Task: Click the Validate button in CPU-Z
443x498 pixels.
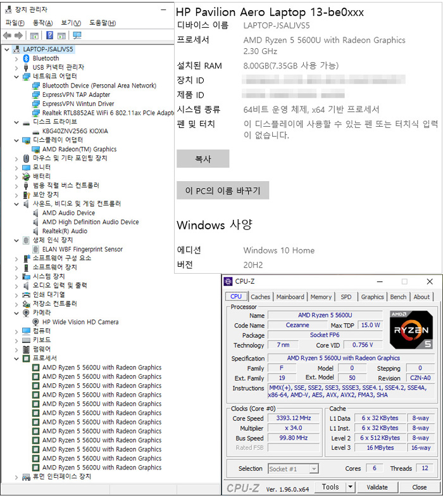Action: 377,487
